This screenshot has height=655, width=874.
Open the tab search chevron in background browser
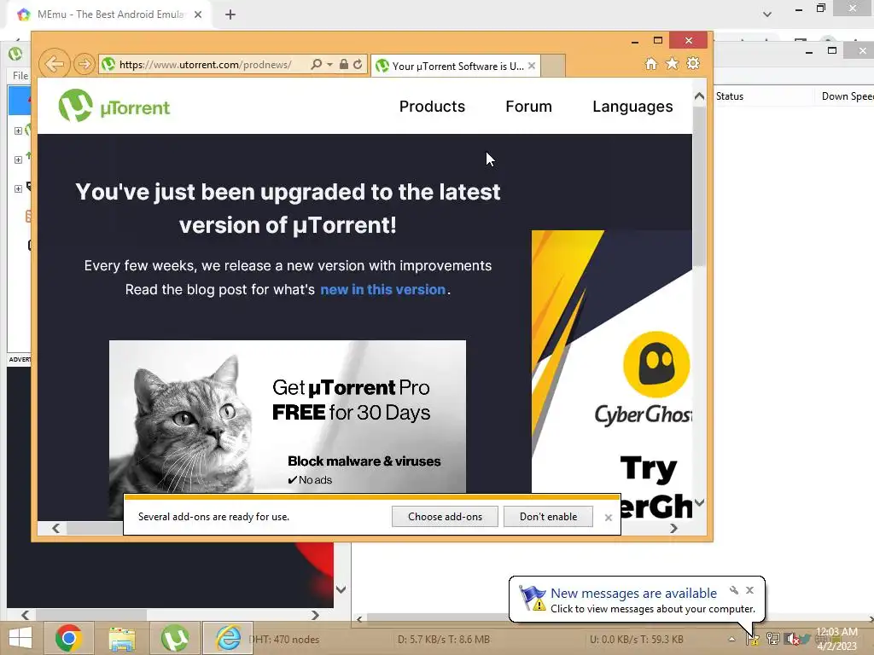pyautogui.click(x=767, y=14)
